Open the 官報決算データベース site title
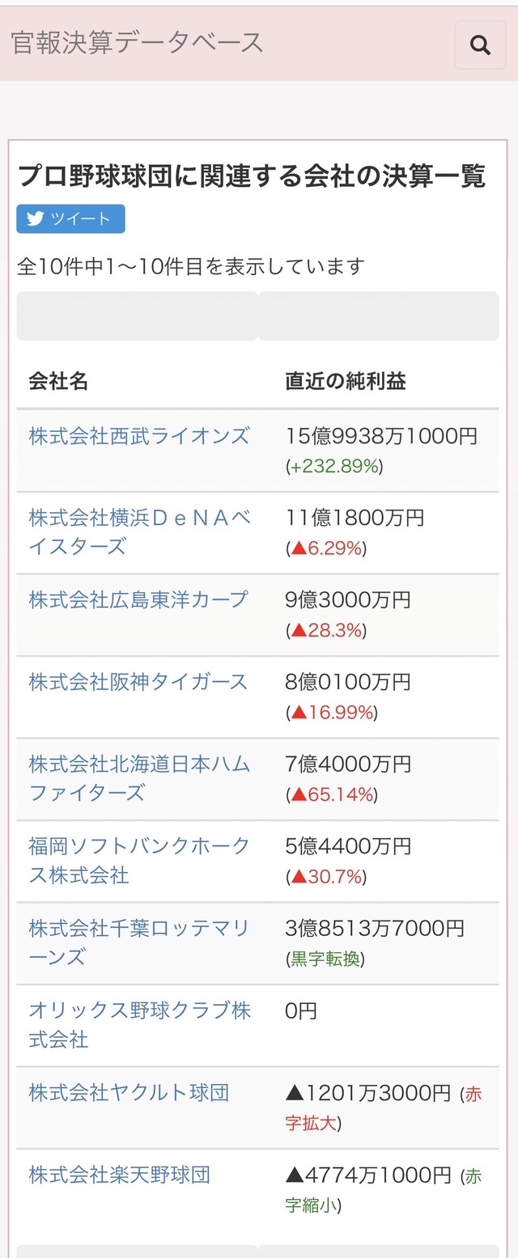 pos(138,42)
